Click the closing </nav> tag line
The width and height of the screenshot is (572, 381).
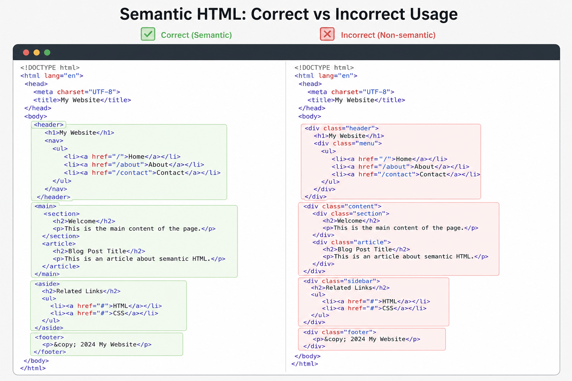(x=56, y=189)
